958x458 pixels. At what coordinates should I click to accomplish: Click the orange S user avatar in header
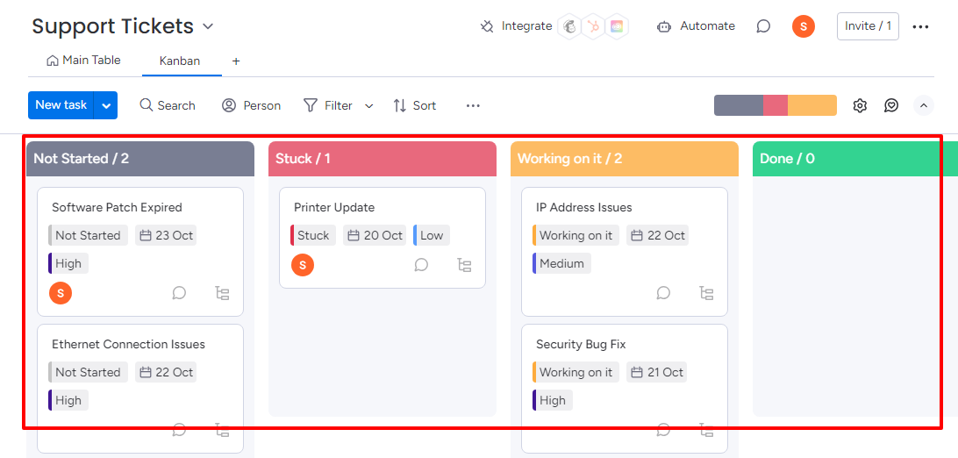804,26
